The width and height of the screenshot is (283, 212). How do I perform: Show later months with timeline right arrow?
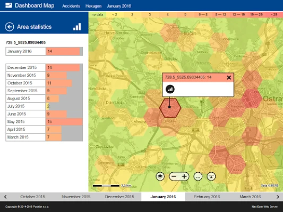(278, 197)
